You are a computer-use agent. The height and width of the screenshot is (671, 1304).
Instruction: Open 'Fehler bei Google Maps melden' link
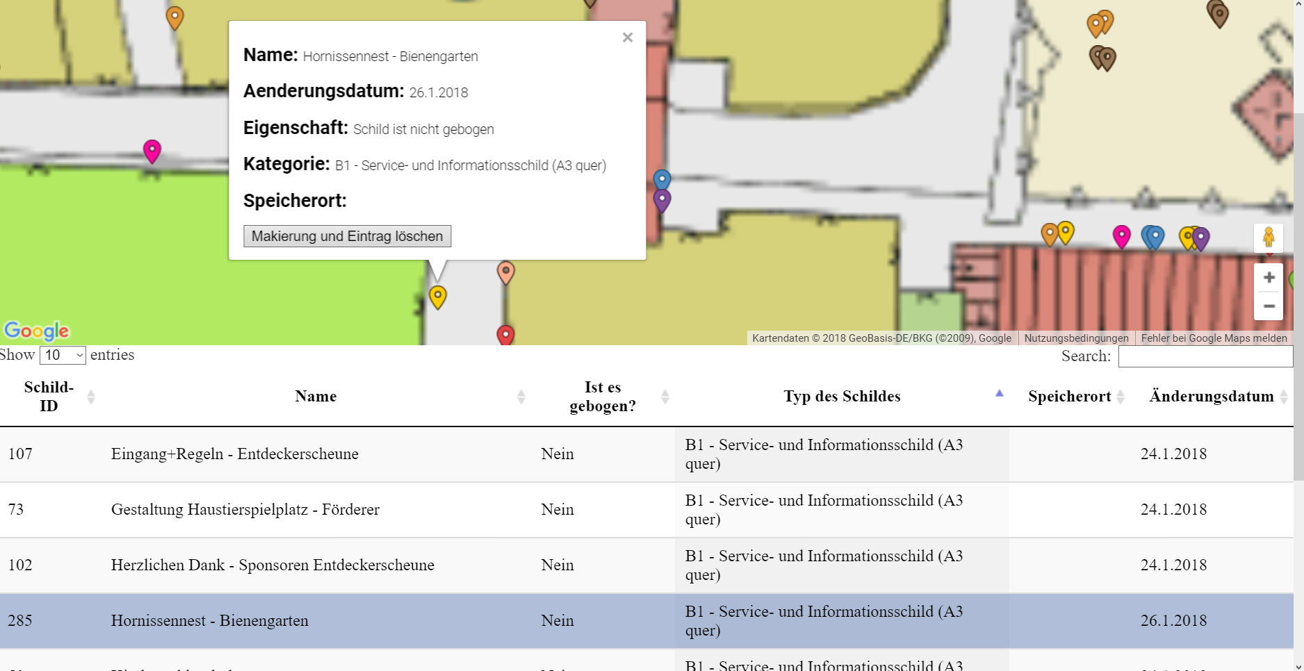coord(1214,338)
